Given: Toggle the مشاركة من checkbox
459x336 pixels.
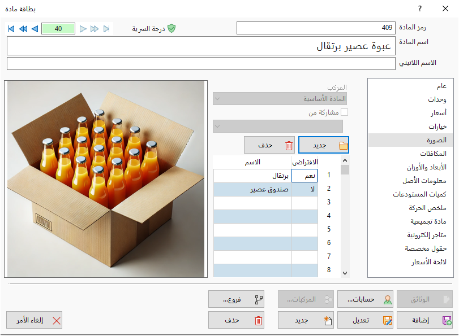Looking at the screenshot, I should click(345, 112).
